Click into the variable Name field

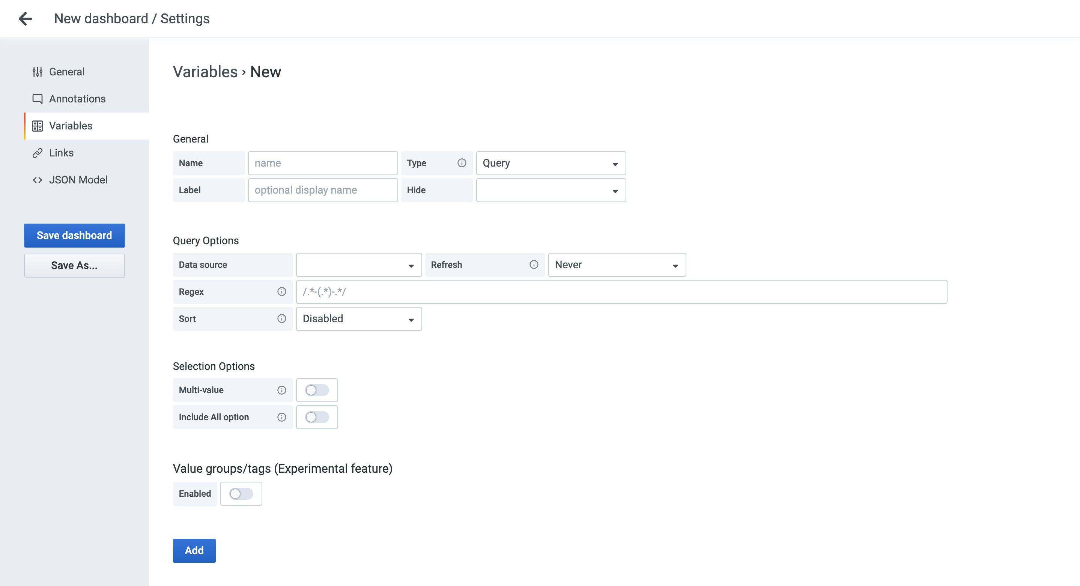pyautogui.click(x=322, y=163)
